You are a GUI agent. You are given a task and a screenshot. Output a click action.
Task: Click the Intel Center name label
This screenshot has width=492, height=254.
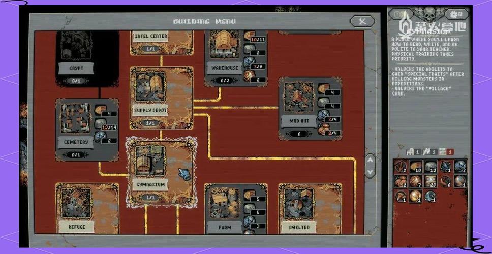[x=150, y=37]
